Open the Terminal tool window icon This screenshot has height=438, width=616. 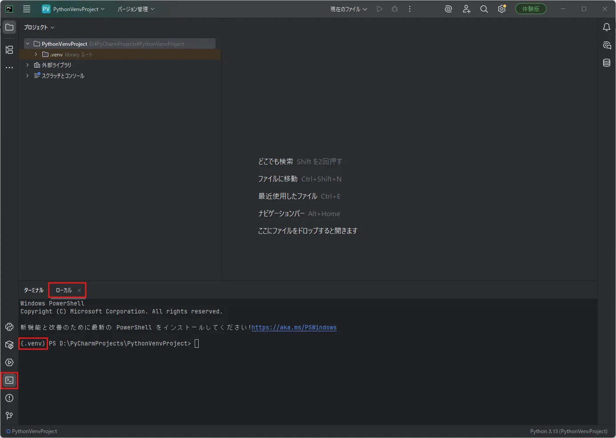9,380
